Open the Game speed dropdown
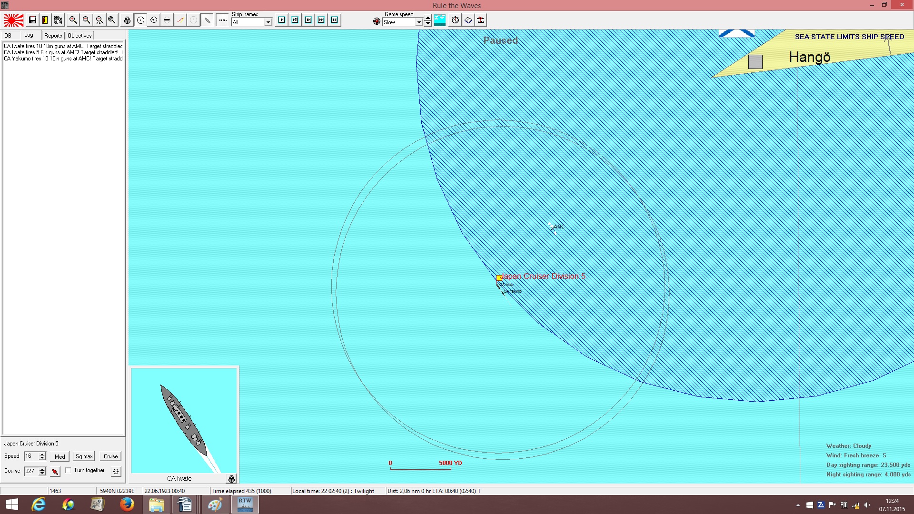 tap(419, 22)
